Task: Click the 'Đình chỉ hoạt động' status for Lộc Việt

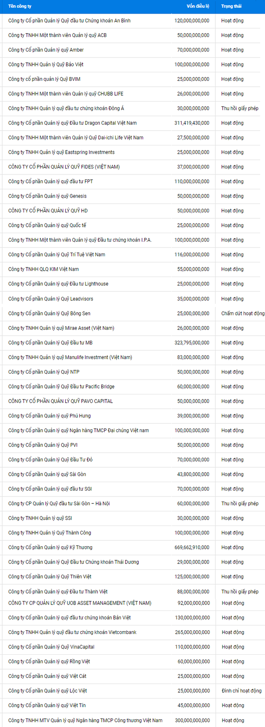Action: (241, 691)
